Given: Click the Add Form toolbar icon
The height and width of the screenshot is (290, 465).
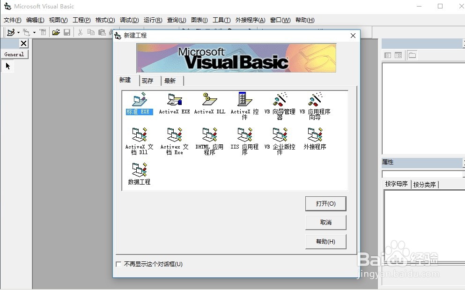Looking at the screenshot, I should point(27,32).
